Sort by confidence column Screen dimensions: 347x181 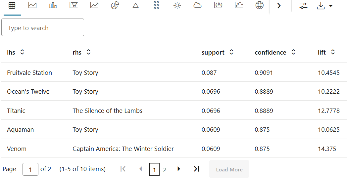coord(293,52)
